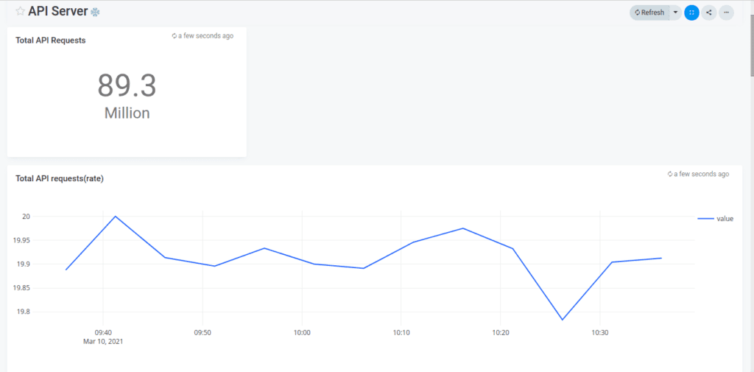Click the snowflake icon beside API Server
This screenshot has height=372, width=754.
(x=95, y=13)
